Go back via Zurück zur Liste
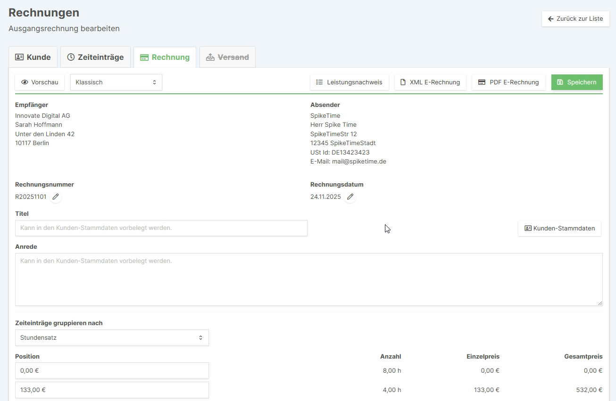The width and height of the screenshot is (616, 401). (575, 19)
